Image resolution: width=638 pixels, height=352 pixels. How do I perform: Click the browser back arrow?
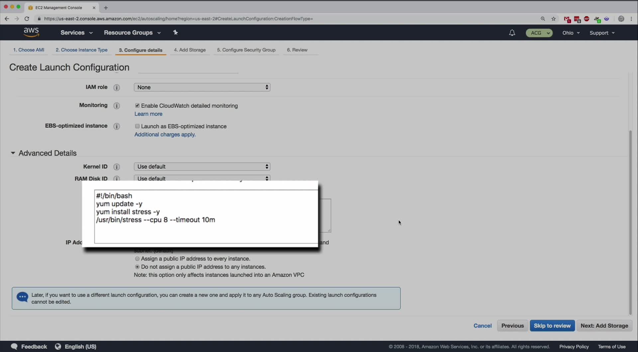point(7,19)
